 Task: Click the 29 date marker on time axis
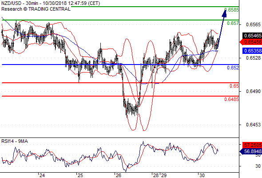164,175
